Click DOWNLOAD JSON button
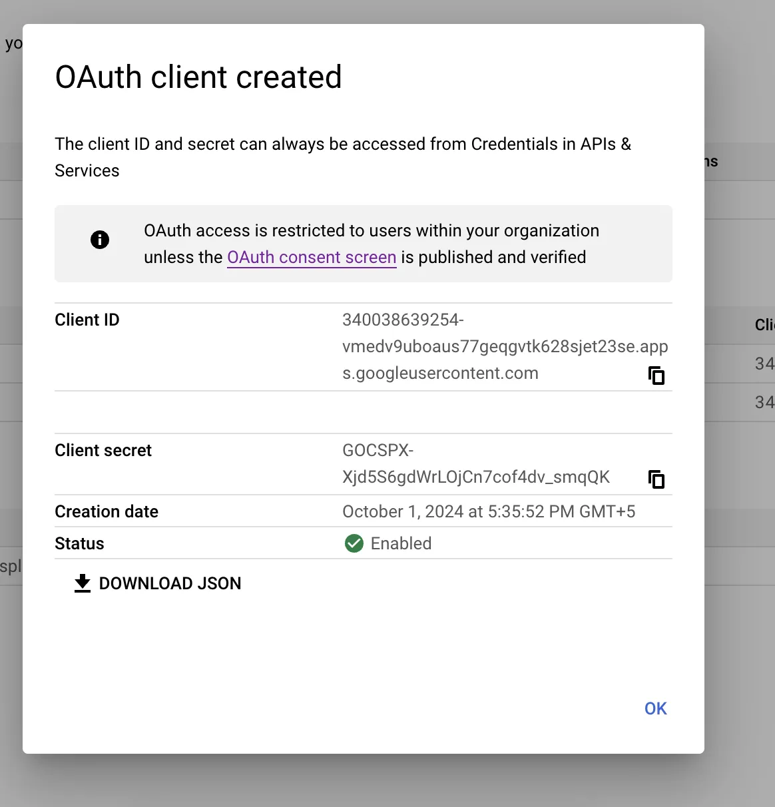775x807 pixels. tap(157, 583)
